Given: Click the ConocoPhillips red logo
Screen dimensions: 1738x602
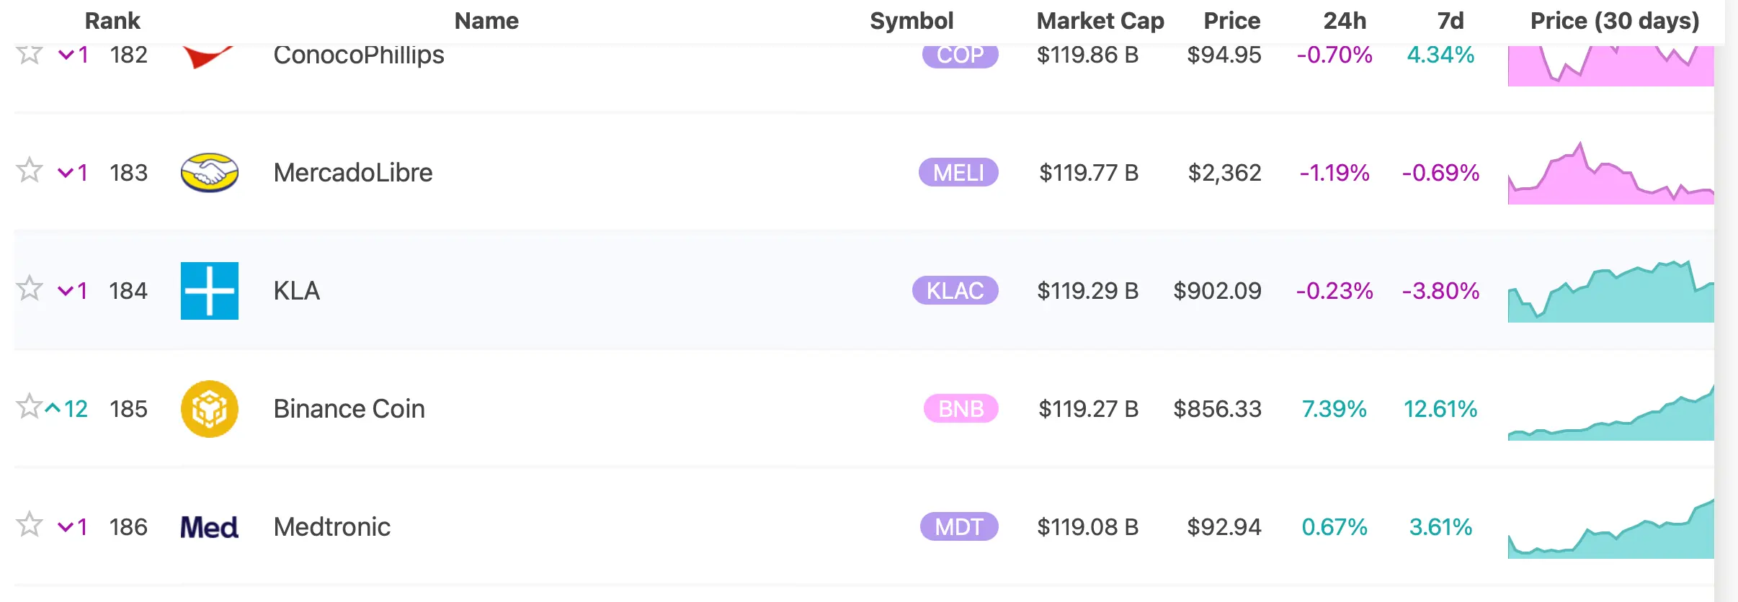Looking at the screenshot, I should pyautogui.click(x=208, y=56).
